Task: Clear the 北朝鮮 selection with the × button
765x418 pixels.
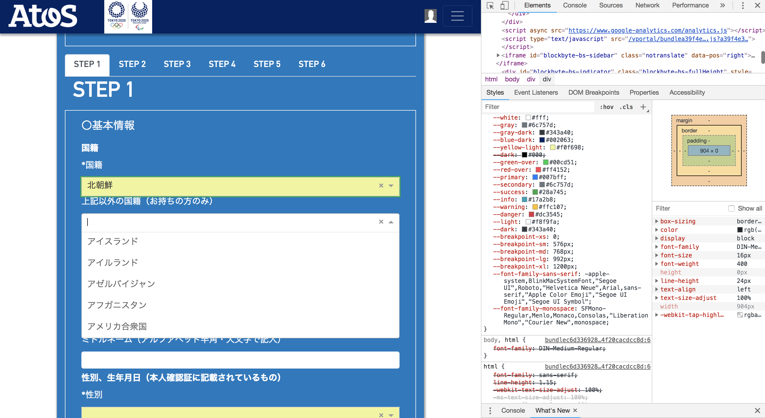Action: [381, 186]
